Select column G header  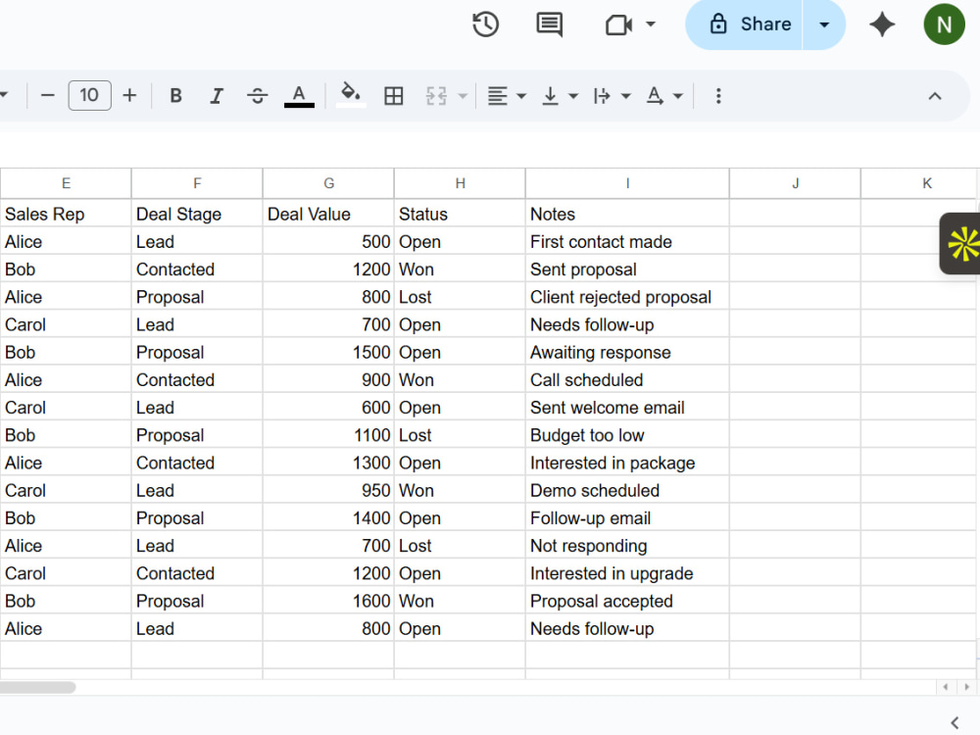tap(328, 183)
